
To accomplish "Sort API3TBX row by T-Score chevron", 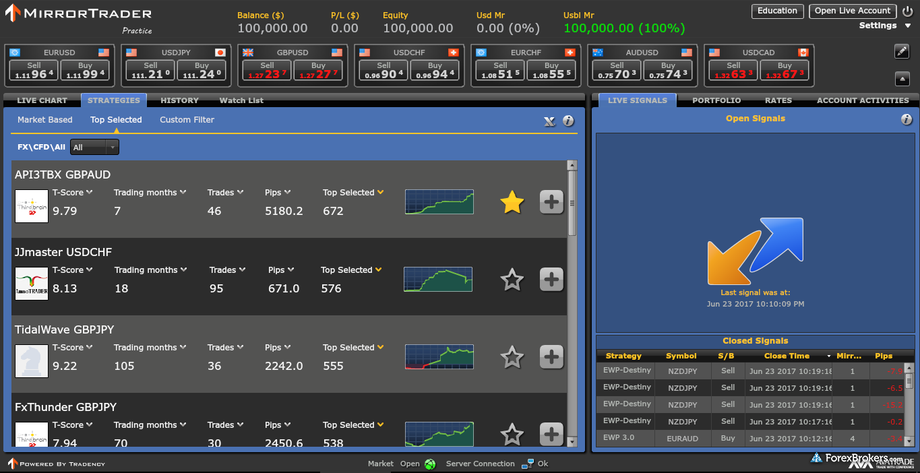I will (x=89, y=193).
